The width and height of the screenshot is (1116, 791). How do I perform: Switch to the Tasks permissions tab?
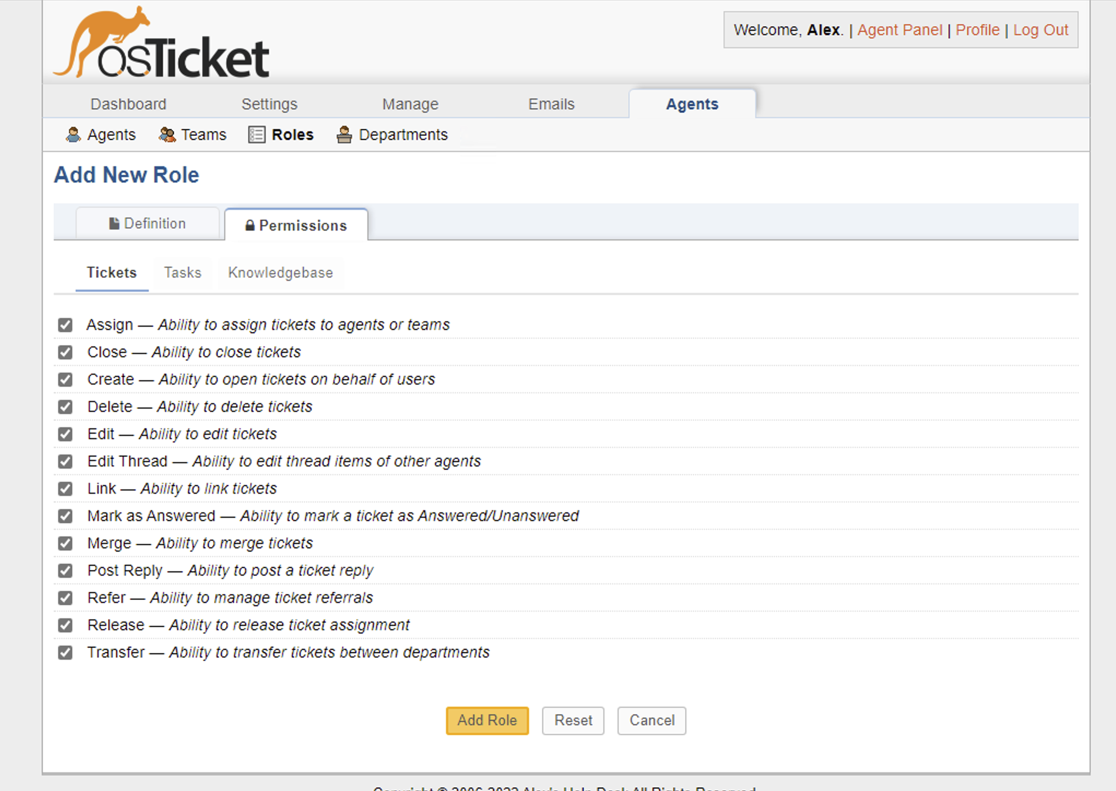tap(183, 273)
